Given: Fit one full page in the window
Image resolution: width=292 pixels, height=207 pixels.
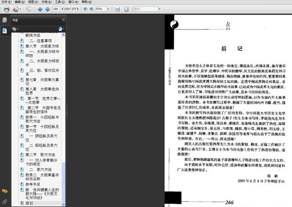Looking at the screenshot, I should (x=127, y=9).
